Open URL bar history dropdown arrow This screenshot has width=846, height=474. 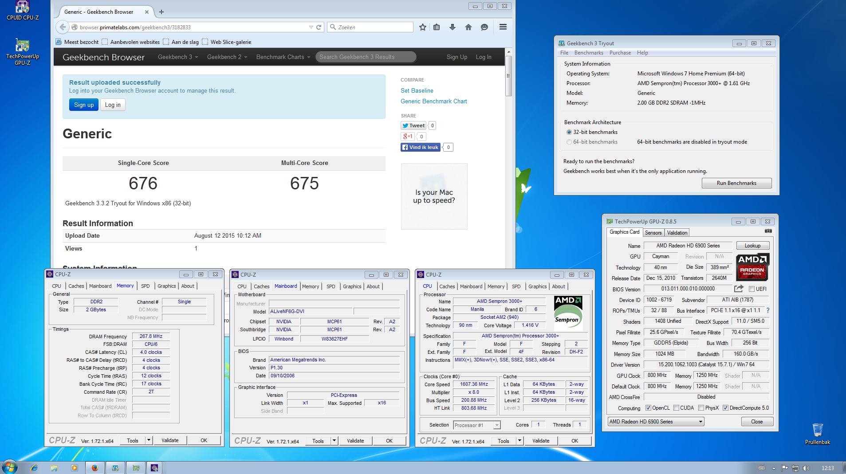click(311, 27)
